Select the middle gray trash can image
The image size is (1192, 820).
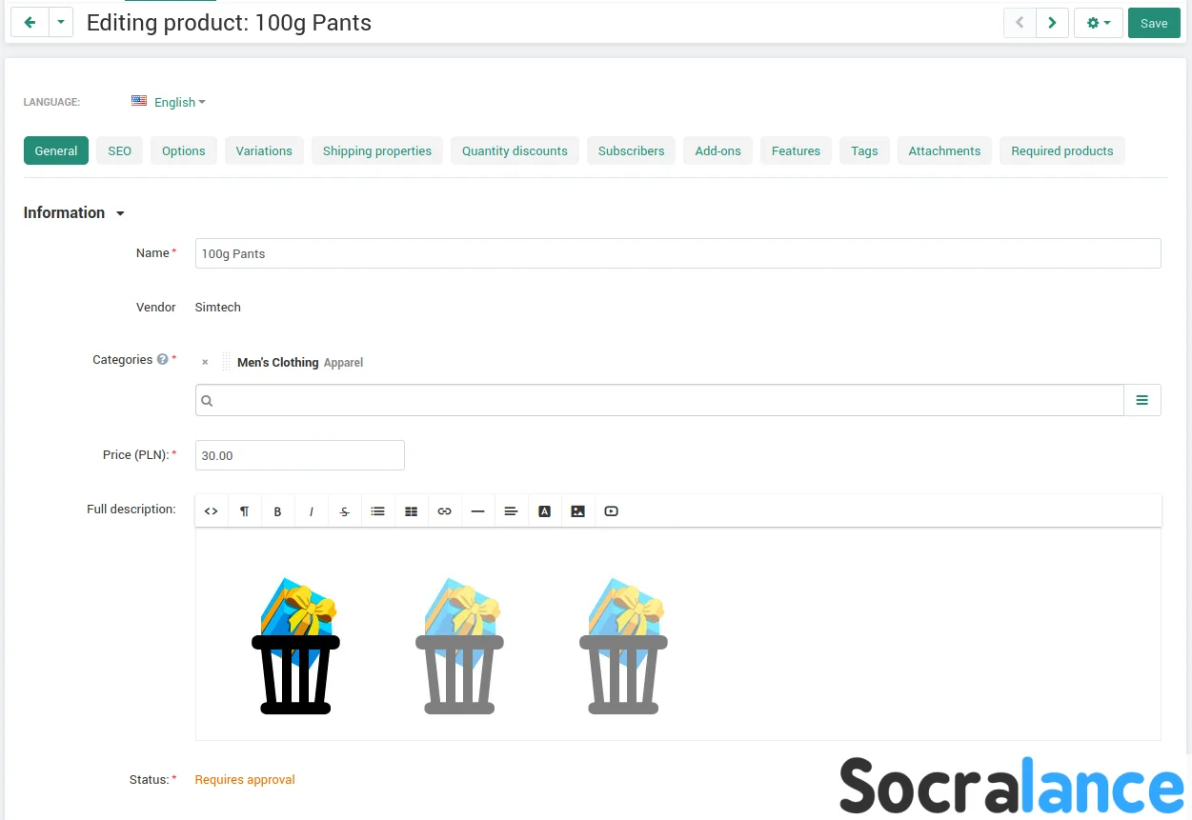(x=459, y=646)
